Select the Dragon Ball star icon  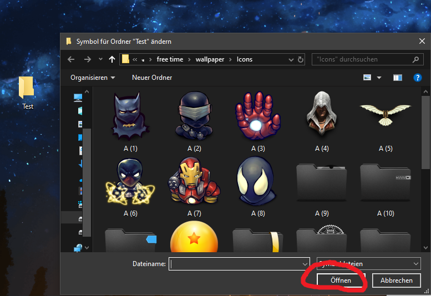coord(194,237)
